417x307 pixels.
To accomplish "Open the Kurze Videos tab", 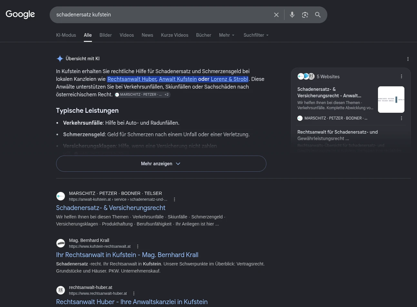I will click(175, 35).
